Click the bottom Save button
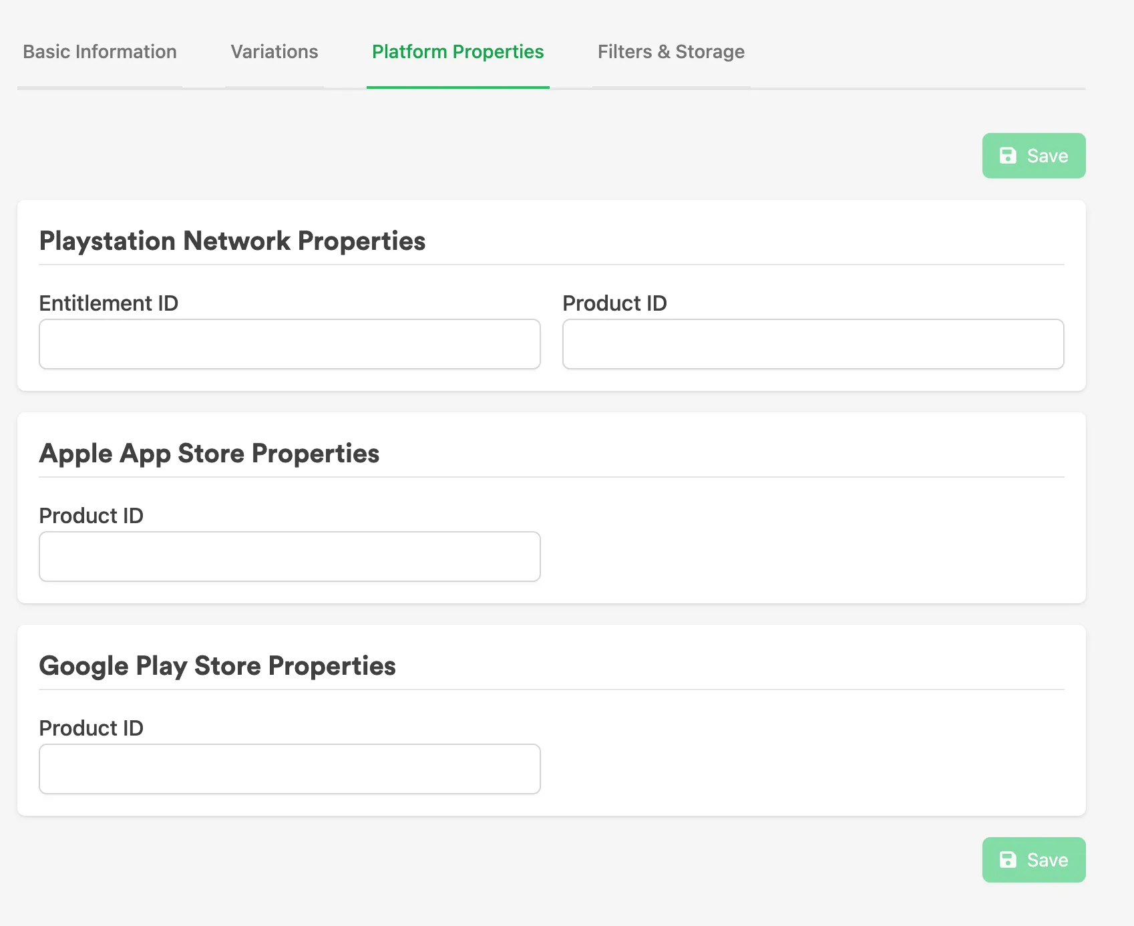 (x=1034, y=860)
